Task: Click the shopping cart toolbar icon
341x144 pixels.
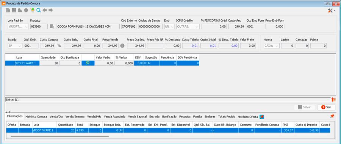Action: coord(33,10)
